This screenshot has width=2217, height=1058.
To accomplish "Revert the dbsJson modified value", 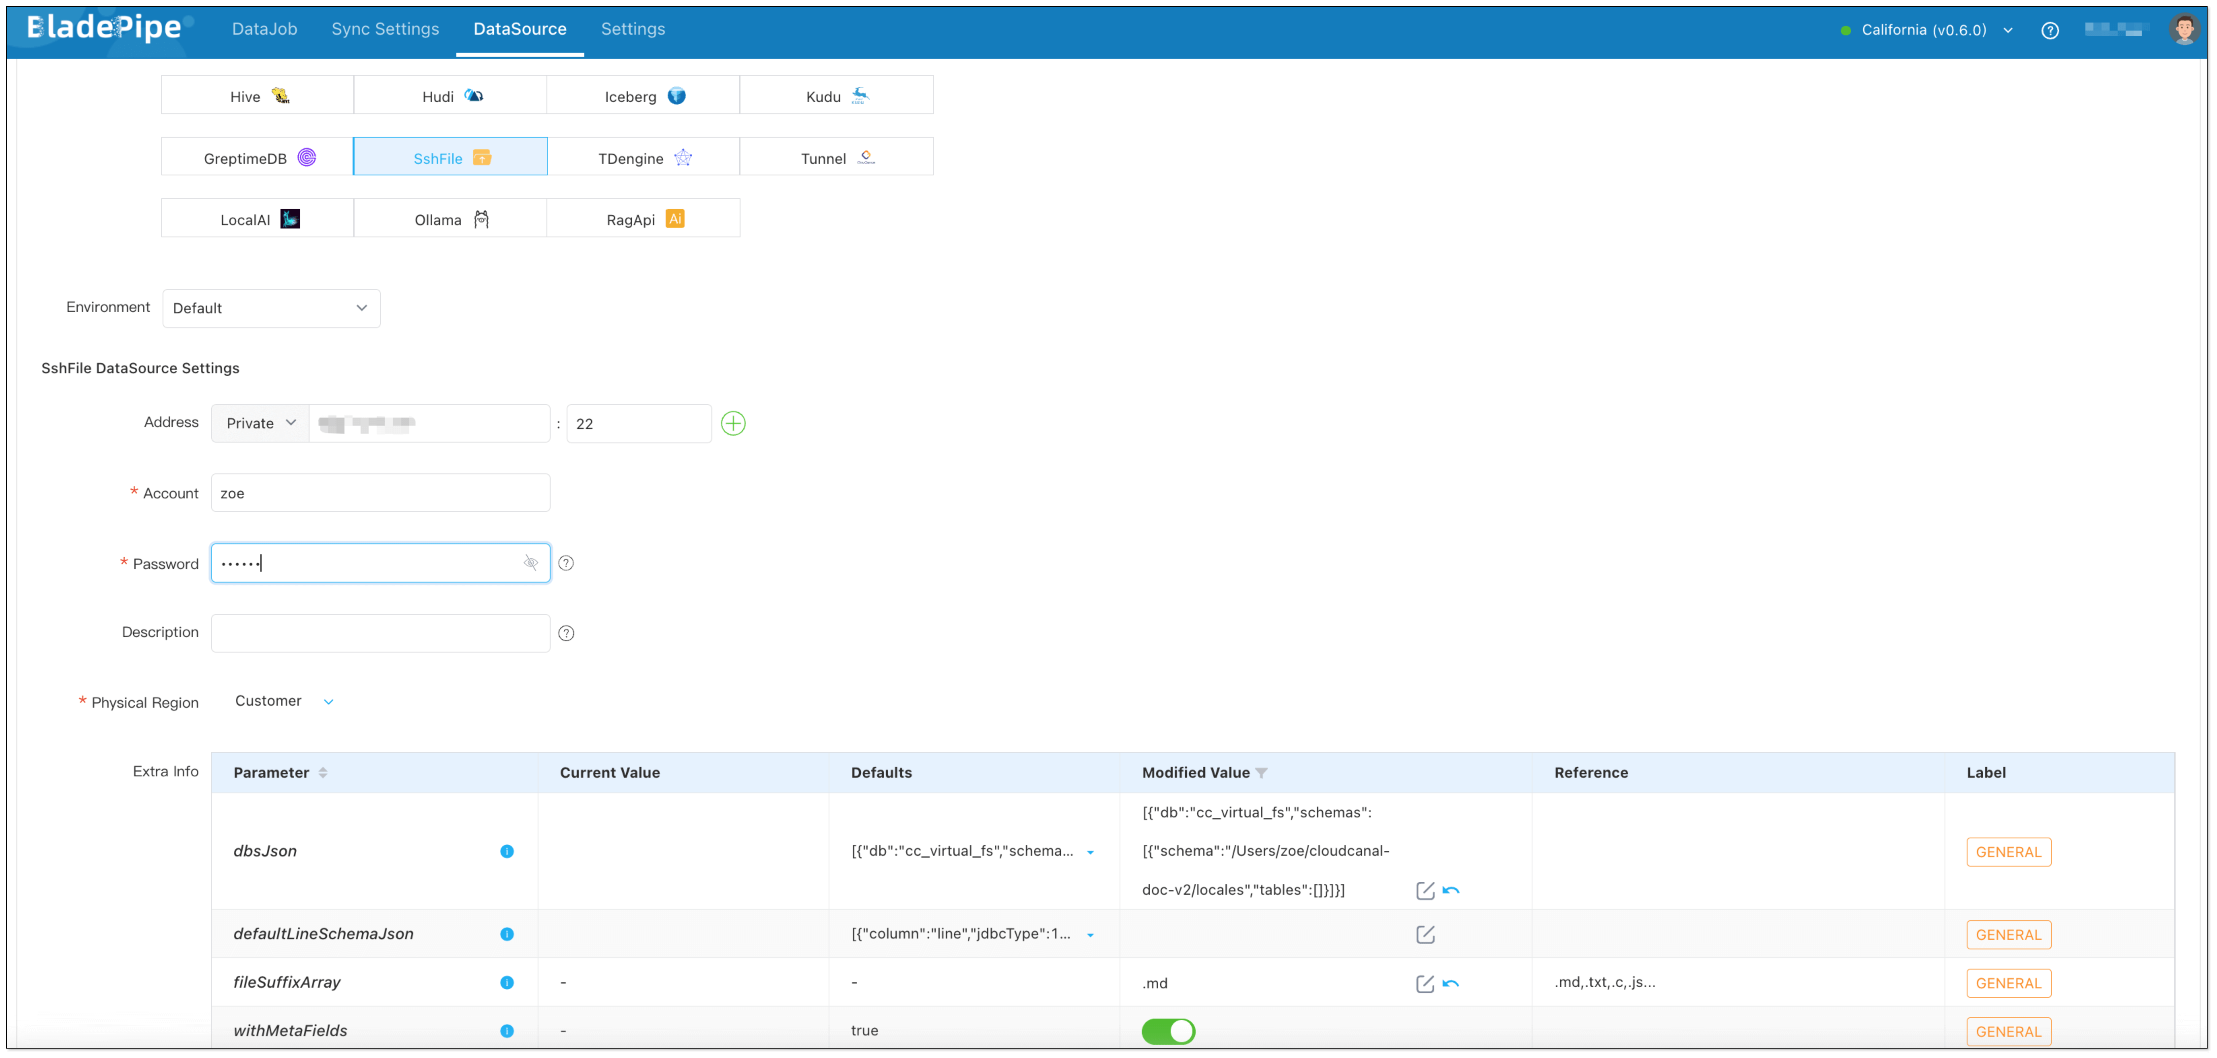I will [x=1451, y=890].
